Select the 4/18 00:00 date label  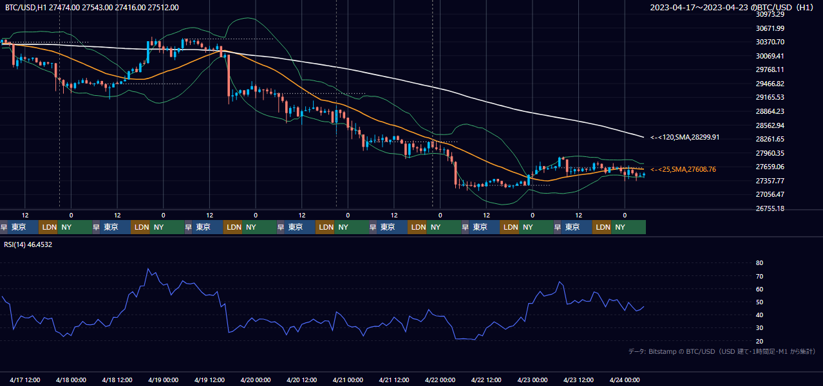71,380
